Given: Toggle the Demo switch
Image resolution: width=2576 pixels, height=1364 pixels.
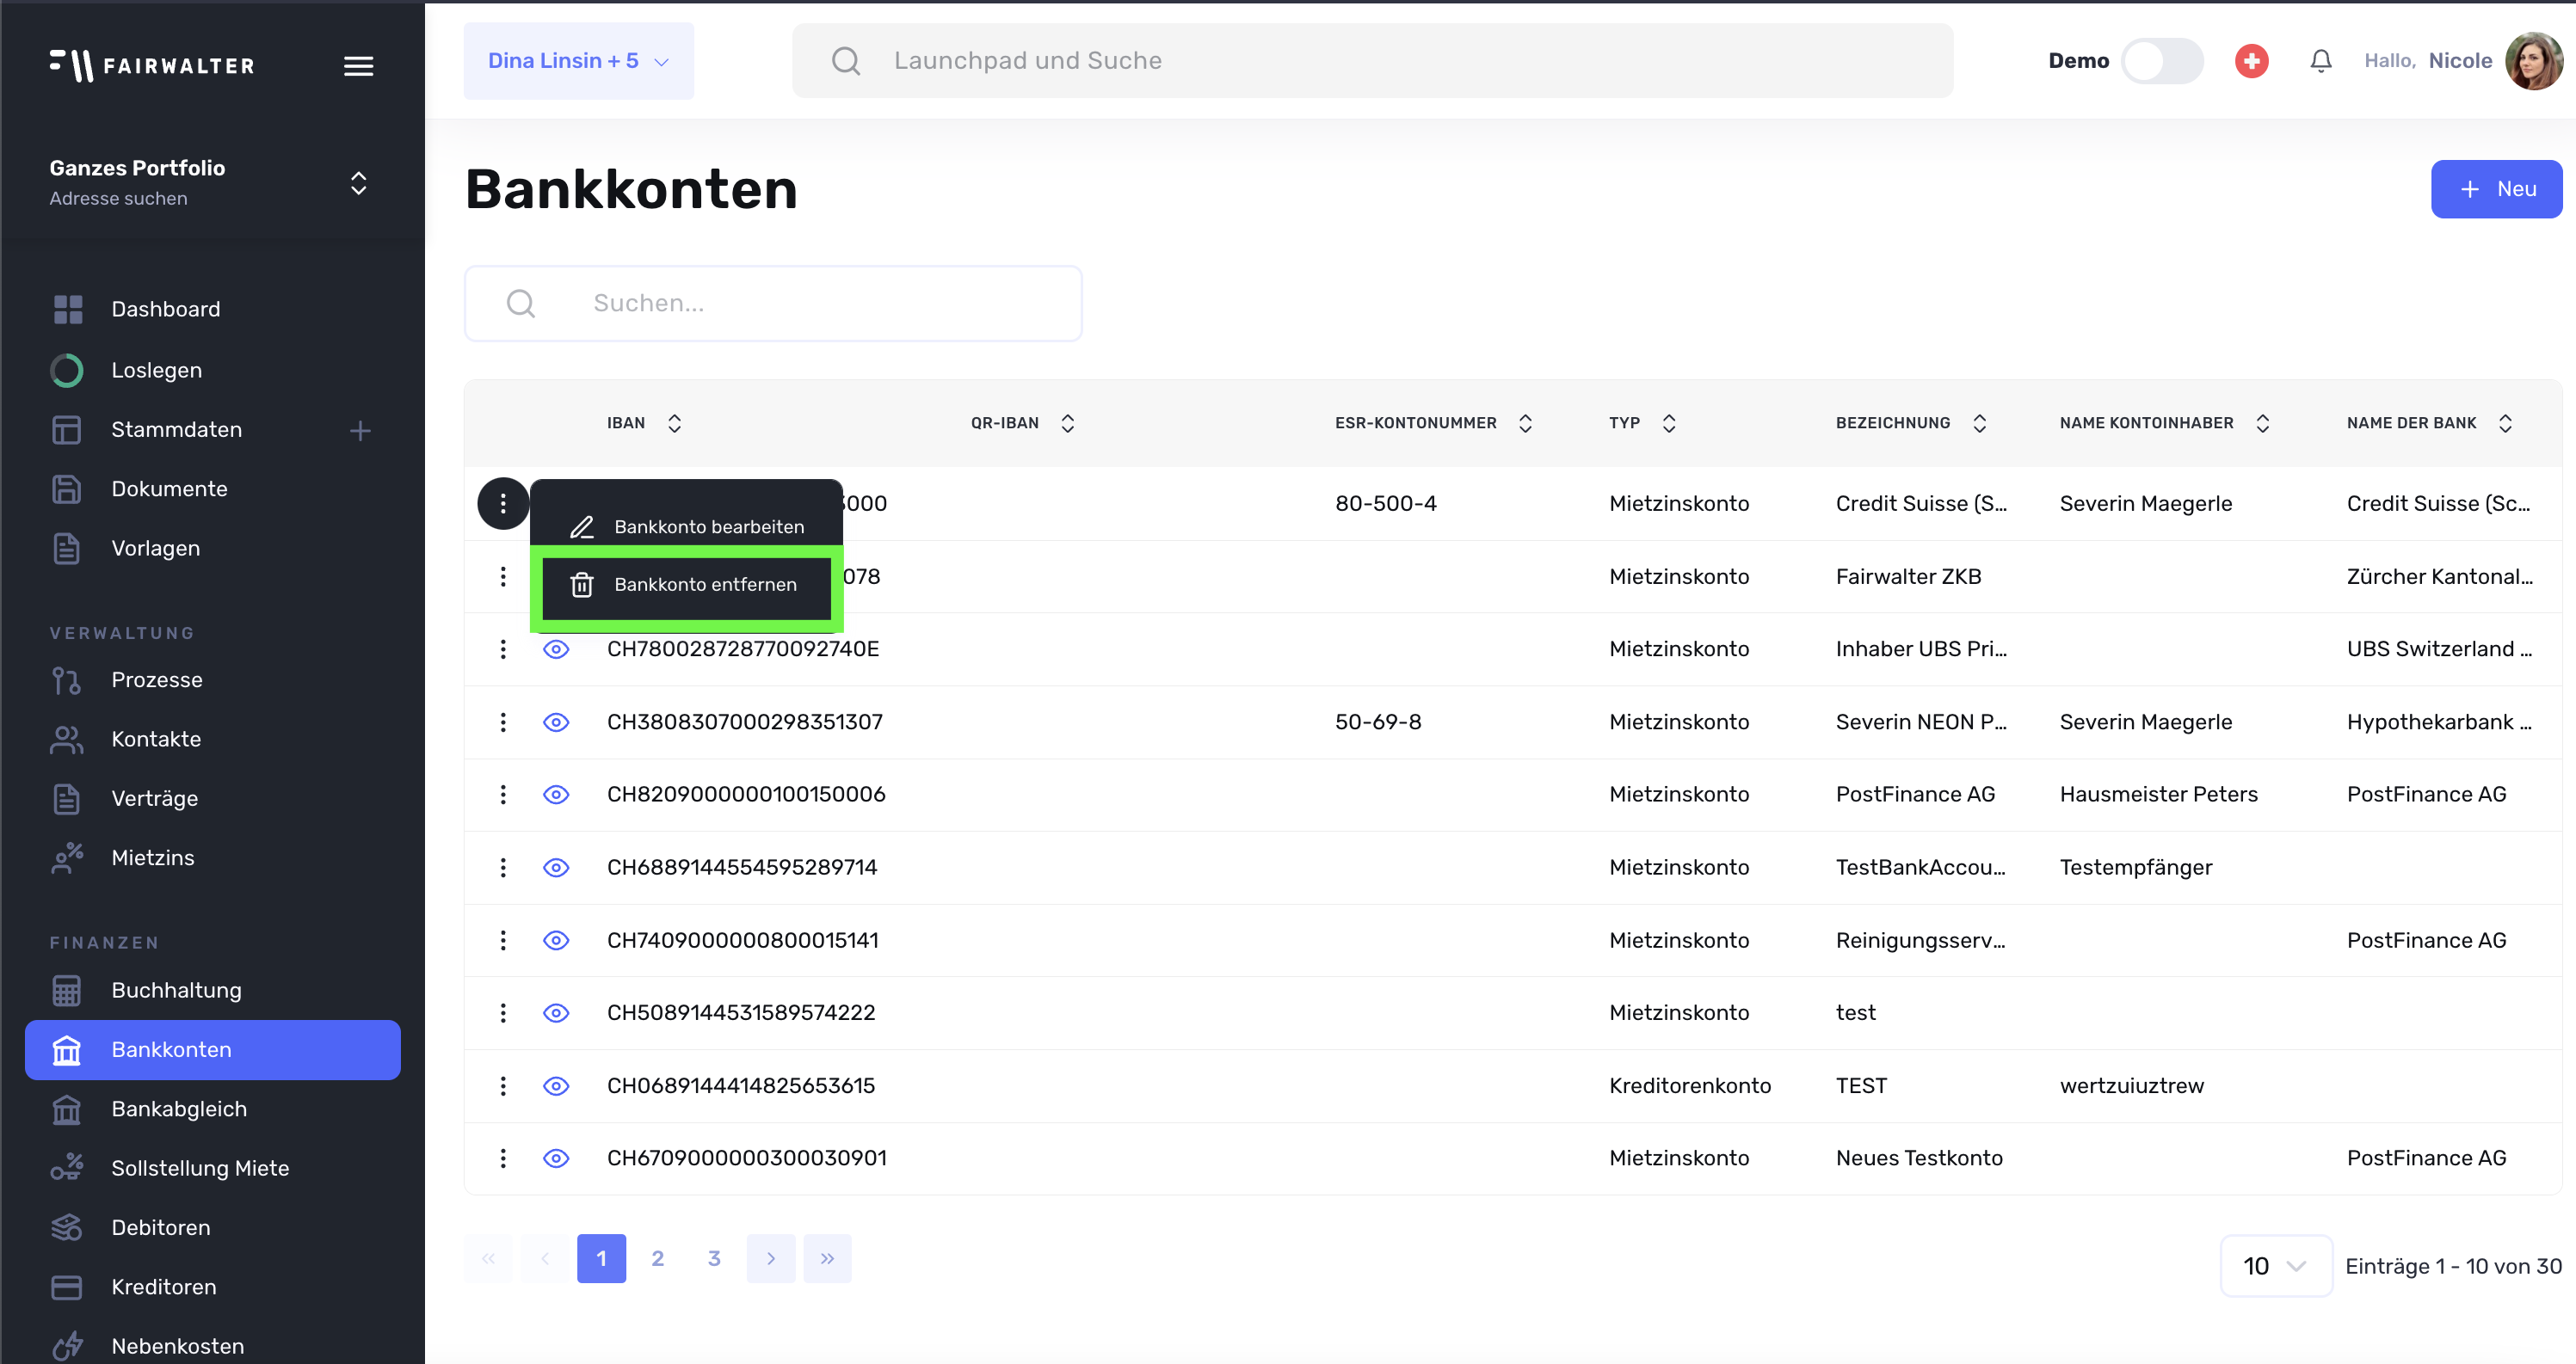Looking at the screenshot, I should point(2161,61).
